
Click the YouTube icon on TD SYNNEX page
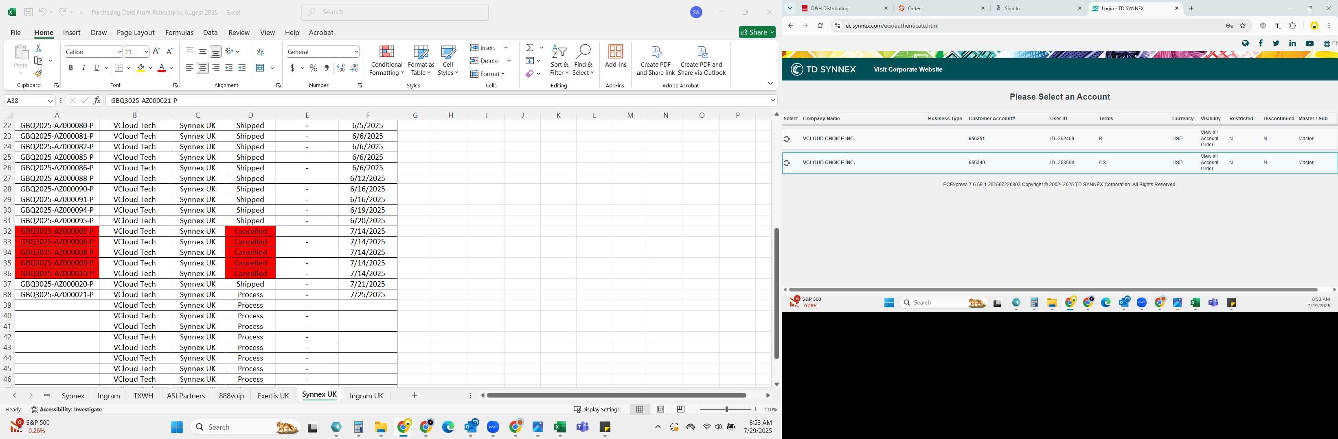1309,43
